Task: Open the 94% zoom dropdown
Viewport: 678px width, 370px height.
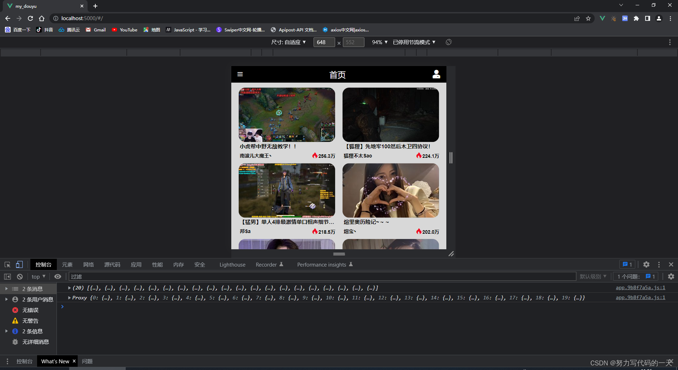Action: [x=380, y=42]
